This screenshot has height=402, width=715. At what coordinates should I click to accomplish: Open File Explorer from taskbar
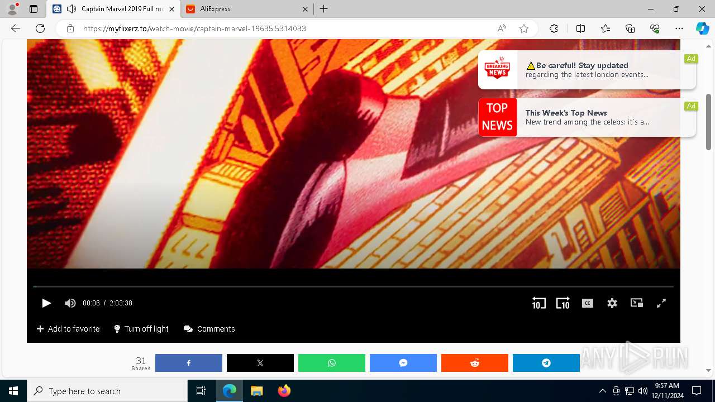(x=257, y=391)
